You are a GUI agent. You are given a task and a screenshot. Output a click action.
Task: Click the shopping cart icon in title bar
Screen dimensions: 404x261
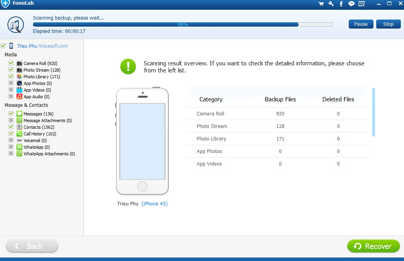click(x=321, y=4)
